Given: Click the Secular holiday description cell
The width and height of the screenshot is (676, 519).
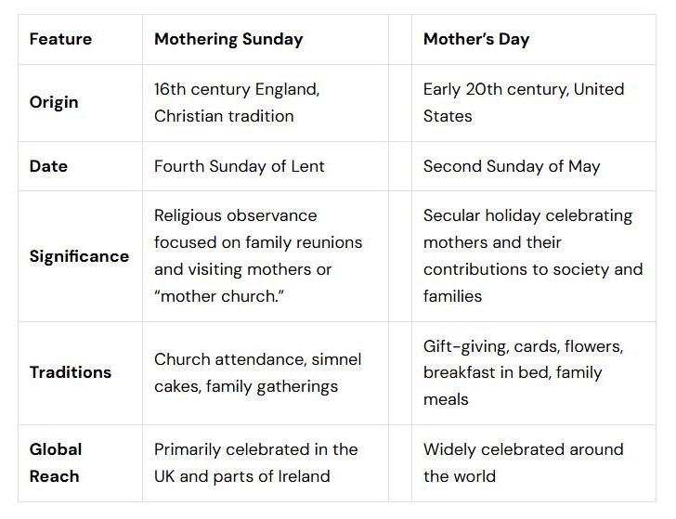Looking at the screenshot, I should tap(534, 256).
